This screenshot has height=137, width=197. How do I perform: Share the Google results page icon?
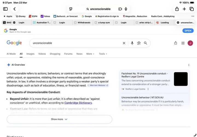click(175, 43)
